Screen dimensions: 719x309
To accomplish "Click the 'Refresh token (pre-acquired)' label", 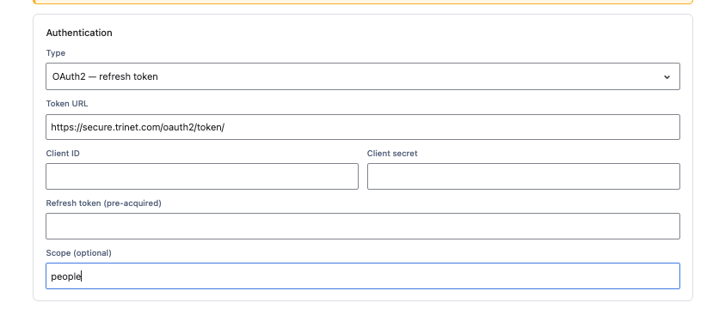I will pyautogui.click(x=103, y=203).
